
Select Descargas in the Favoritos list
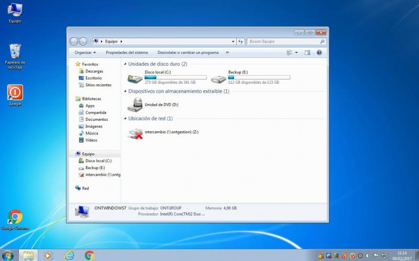(x=94, y=71)
